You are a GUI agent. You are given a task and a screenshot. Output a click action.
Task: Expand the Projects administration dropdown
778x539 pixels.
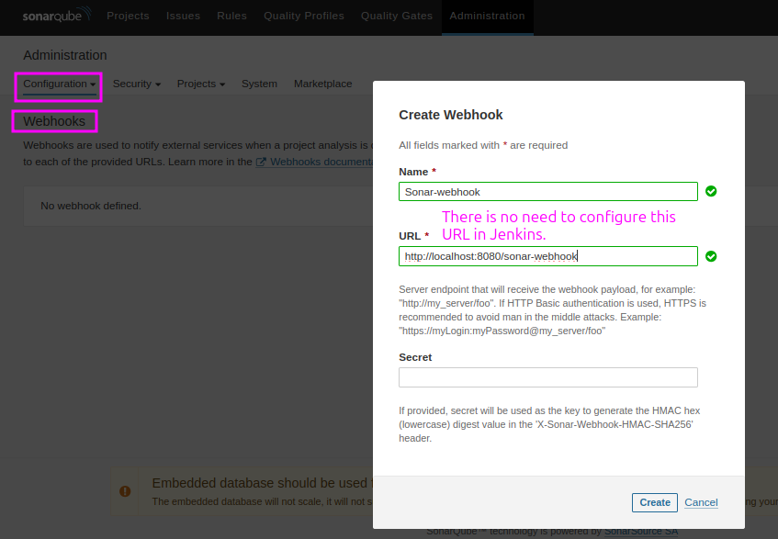201,84
